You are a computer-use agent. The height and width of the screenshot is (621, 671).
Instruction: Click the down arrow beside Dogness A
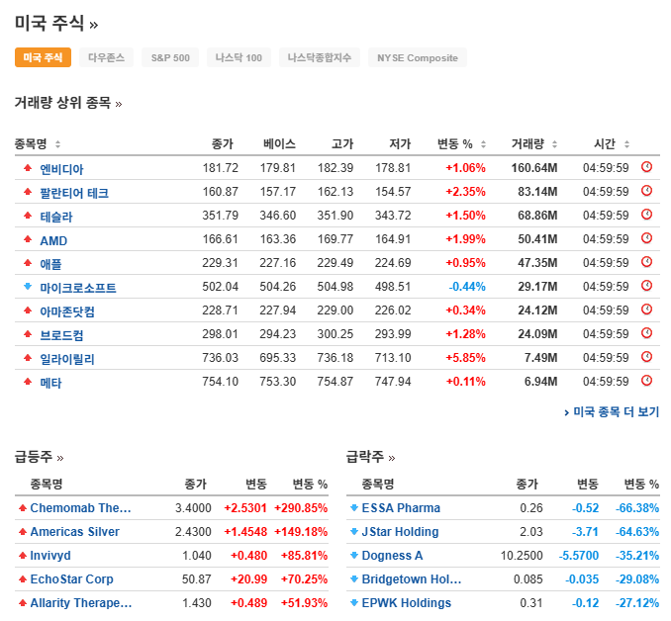click(354, 556)
